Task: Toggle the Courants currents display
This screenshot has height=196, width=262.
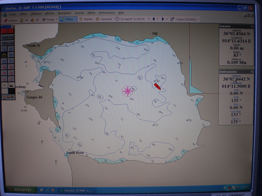Action: [x=104, y=19]
